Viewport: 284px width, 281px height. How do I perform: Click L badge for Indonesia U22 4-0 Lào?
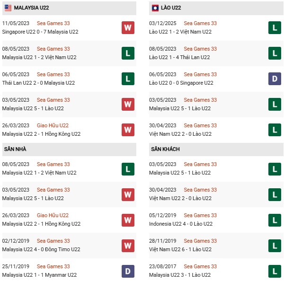pyautogui.click(x=275, y=220)
